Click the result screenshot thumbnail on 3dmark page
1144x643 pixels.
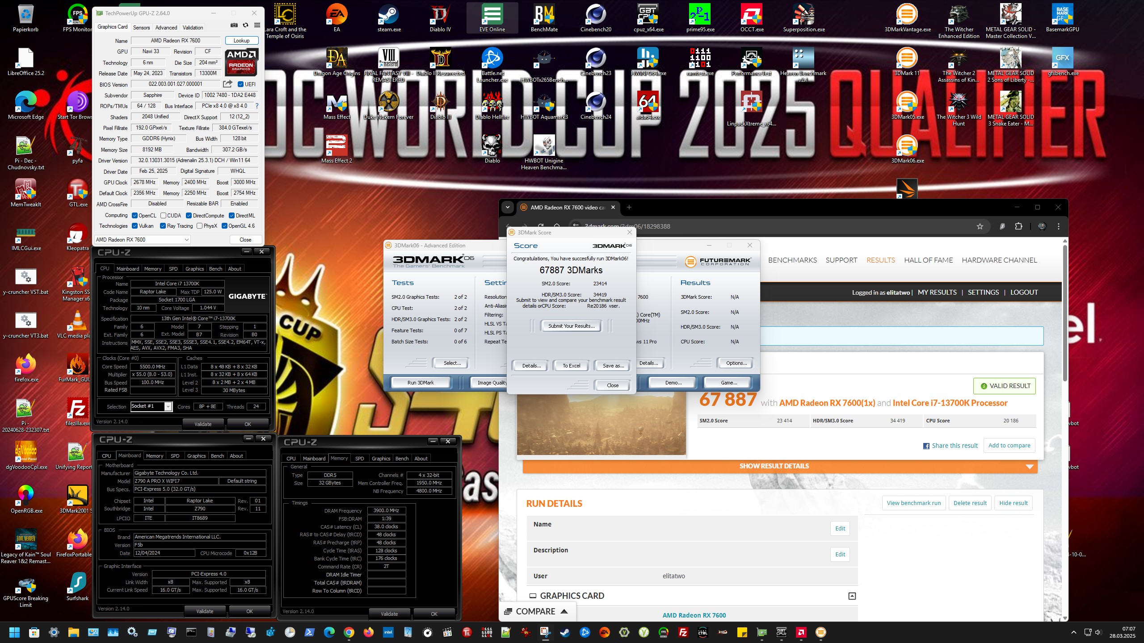tap(601, 424)
